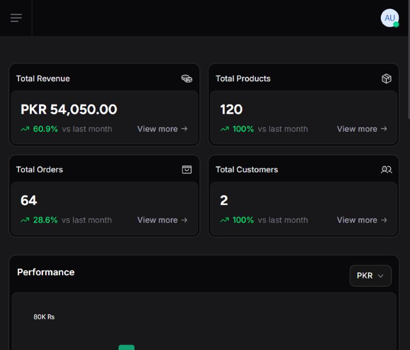The width and height of the screenshot is (410, 350).
Task: Open the AU user avatar menu
Action: 389,18
